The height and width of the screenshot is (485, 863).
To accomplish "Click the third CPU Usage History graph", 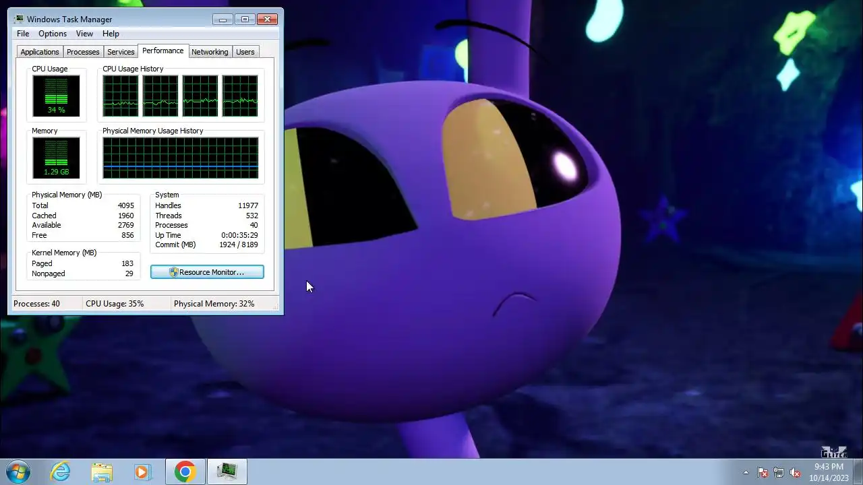I will (x=200, y=96).
